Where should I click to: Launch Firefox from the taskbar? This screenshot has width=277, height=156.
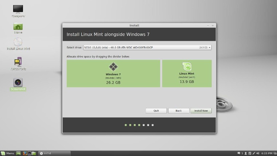[x=25, y=153]
